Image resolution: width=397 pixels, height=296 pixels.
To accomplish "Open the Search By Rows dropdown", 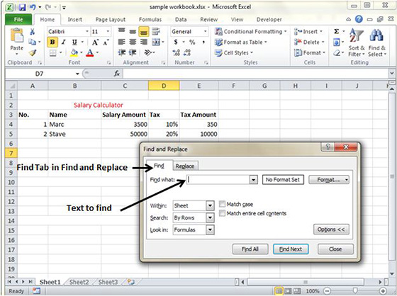I will [210, 217].
